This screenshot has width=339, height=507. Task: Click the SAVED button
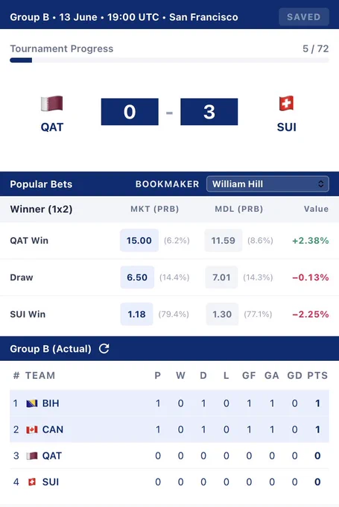pos(304,17)
